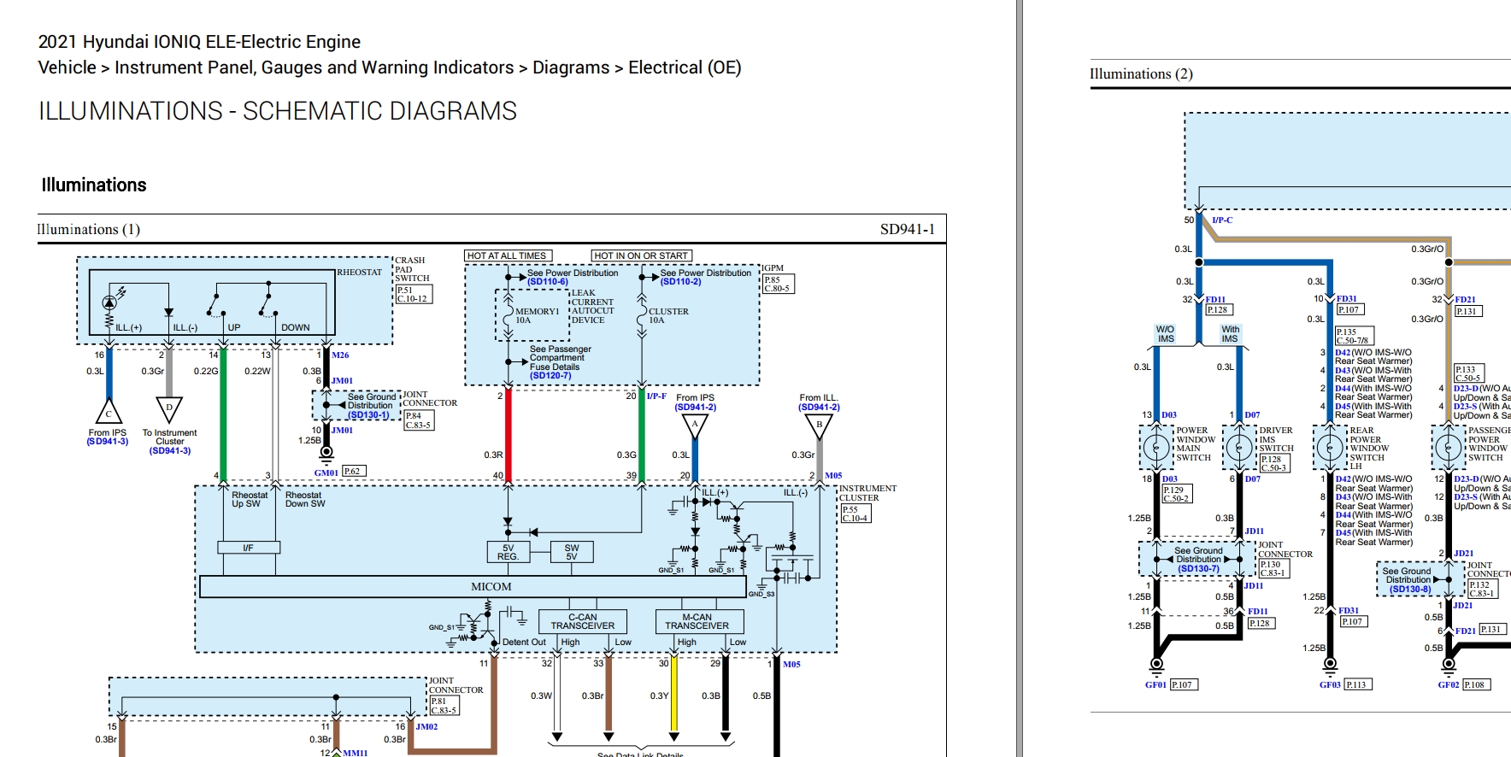Click 'ILLUMINATIONS - SCHEMATIC DIAGRAMS' heading
The height and width of the screenshot is (757, 1511).
click(278, 111)
